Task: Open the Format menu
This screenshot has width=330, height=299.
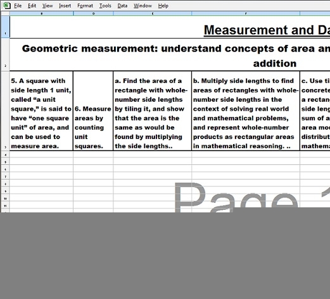Action: point(85,6)
